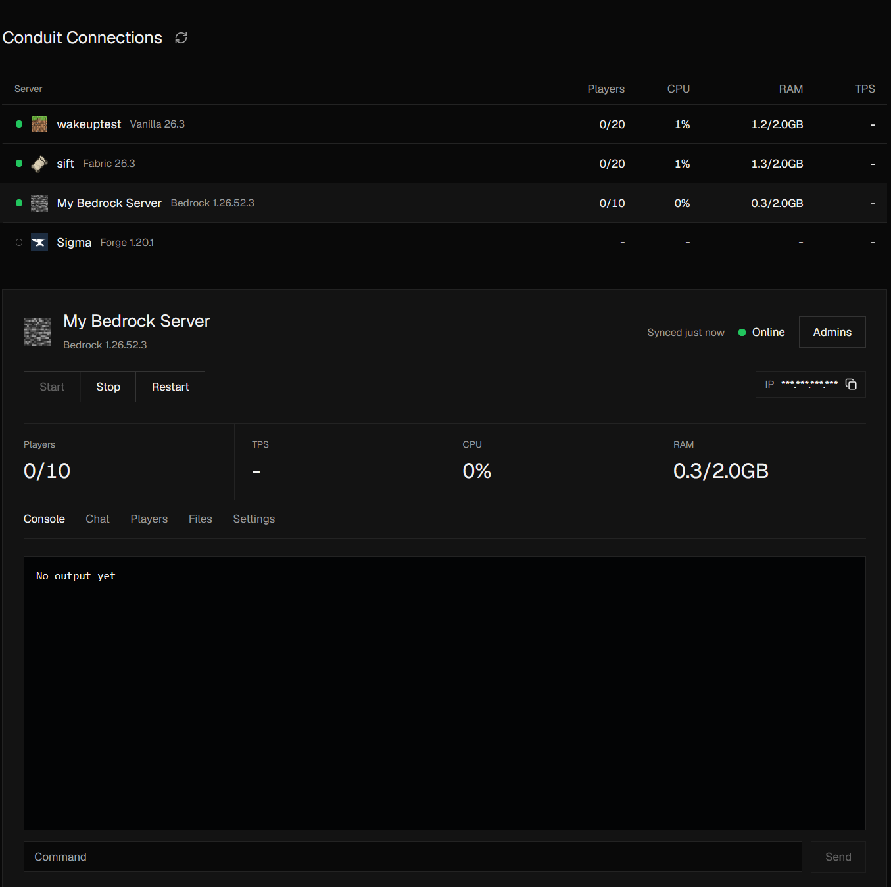Click the green status dot for sift
The image size is (891, 887).
[x=19, y=164]
